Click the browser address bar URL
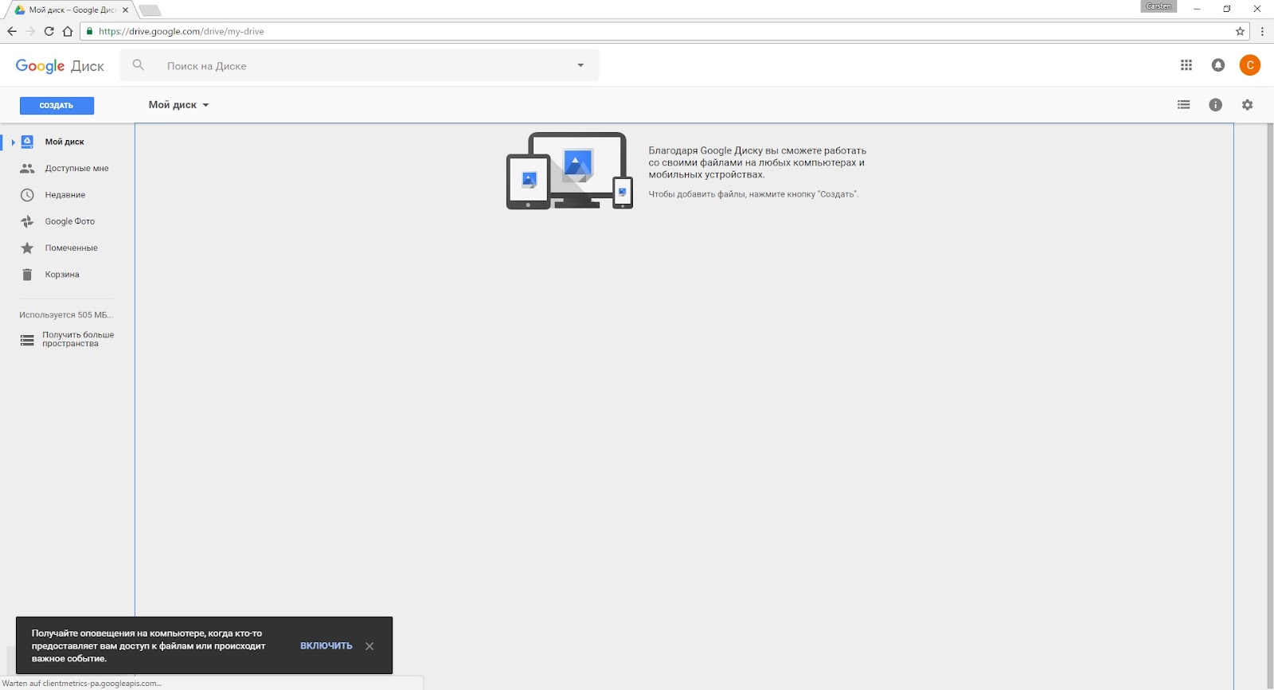Screen dimensions: 1274x690 tap(182, 32)
